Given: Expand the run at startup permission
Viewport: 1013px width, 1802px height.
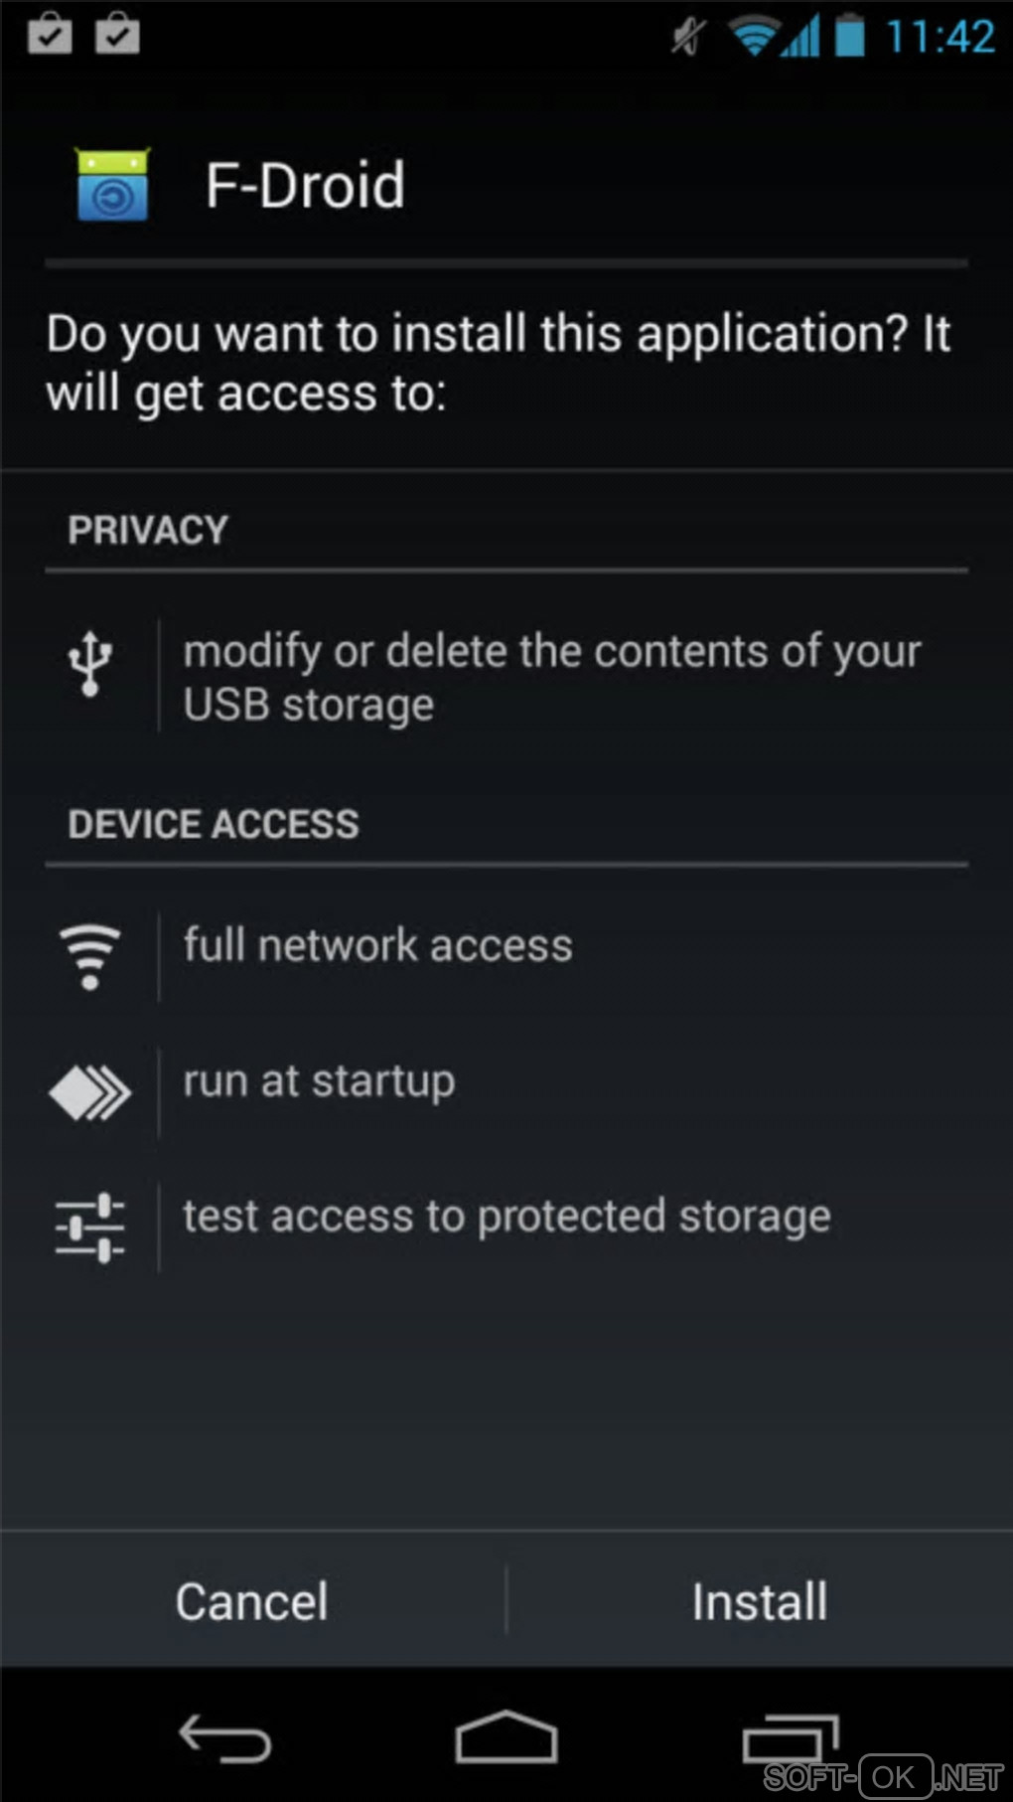Looking at the screenshot, I should click(x=319, y=1080).
